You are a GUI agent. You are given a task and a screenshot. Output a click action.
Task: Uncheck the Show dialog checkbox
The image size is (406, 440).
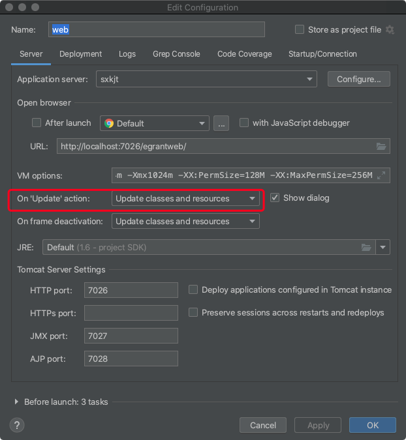[275, 198]
